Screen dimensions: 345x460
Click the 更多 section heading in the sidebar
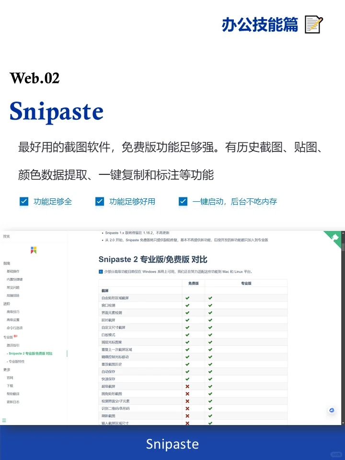7,369
